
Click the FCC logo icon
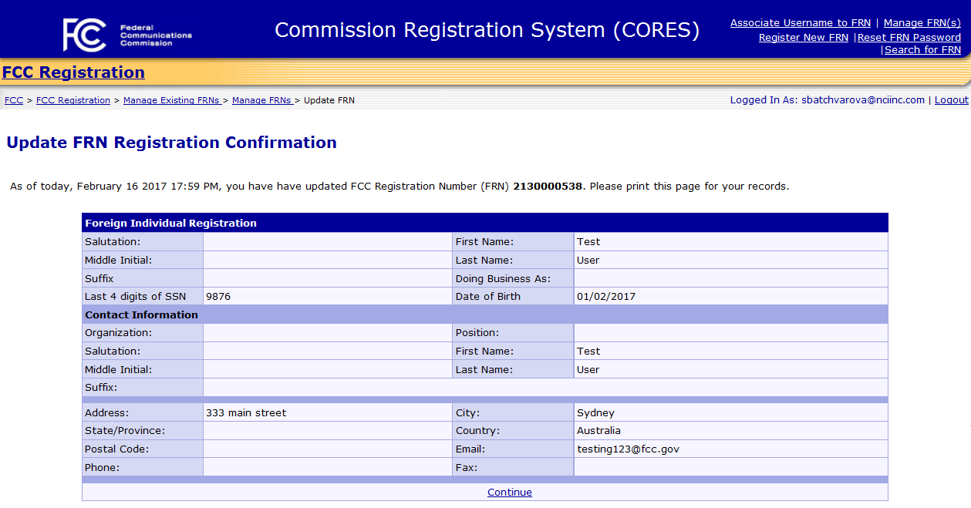tap(84, 34)
